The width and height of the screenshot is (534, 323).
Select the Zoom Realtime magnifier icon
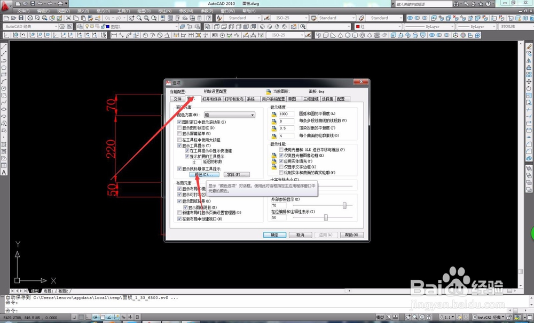tap(139, 18)
